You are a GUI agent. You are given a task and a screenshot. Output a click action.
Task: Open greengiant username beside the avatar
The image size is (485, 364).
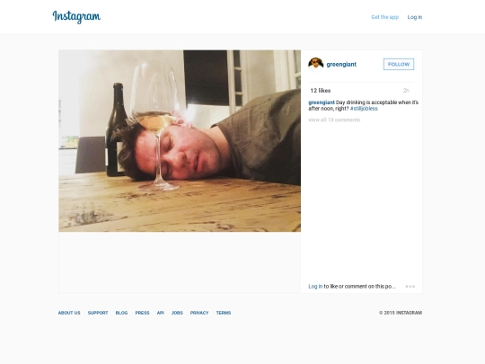pyautogui.click(x=341, y=65)
